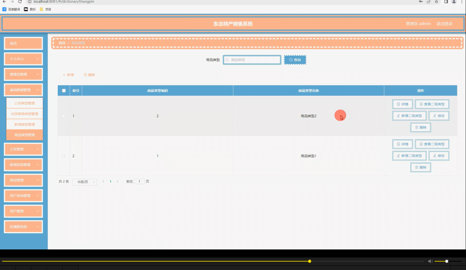Click 新增二级类型 for 商品类型1 row
Viewport: 466px width, 270px height.
(409, 156)
